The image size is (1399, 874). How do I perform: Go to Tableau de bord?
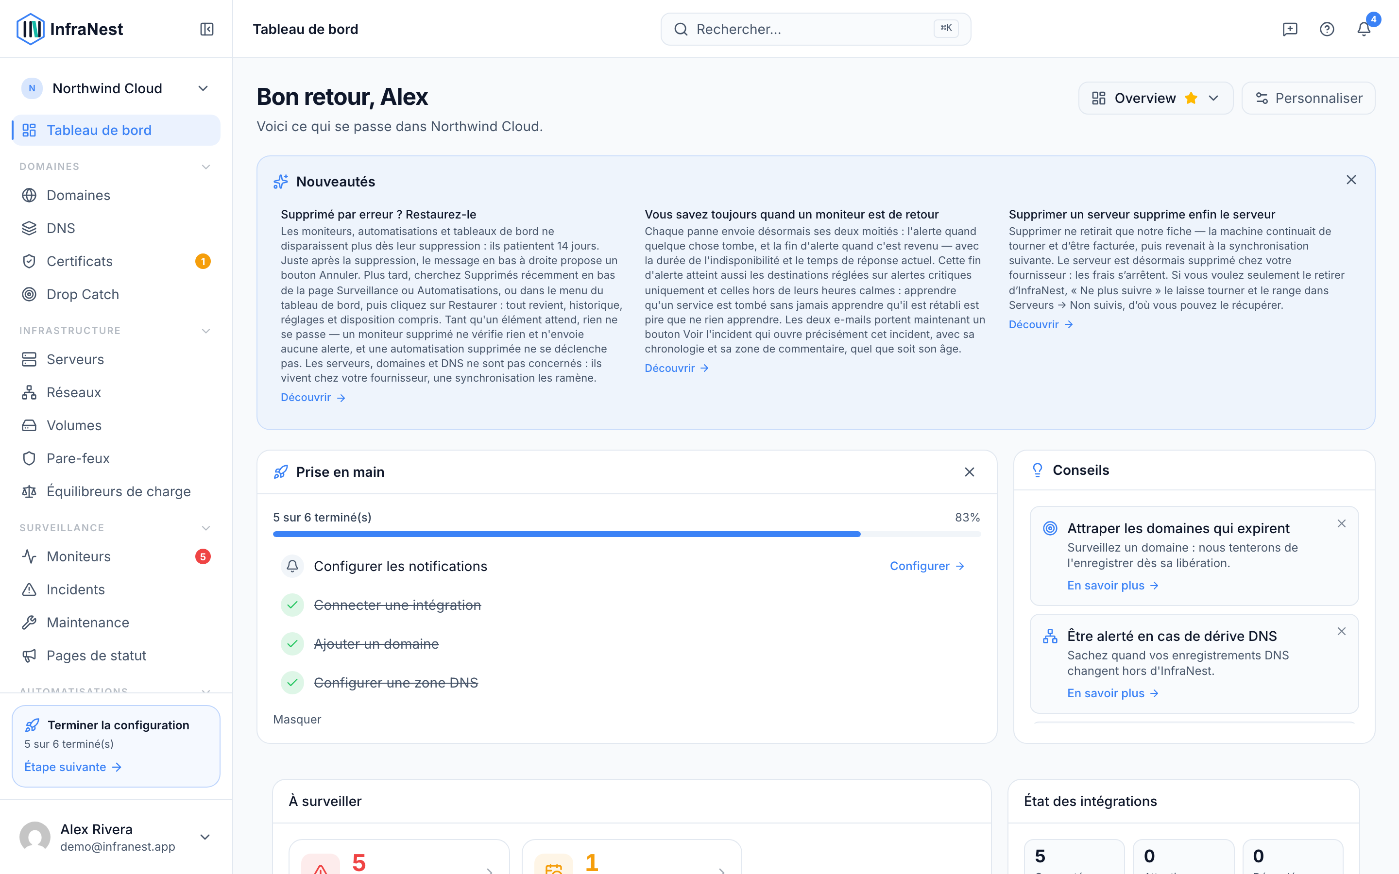point(116,130)
